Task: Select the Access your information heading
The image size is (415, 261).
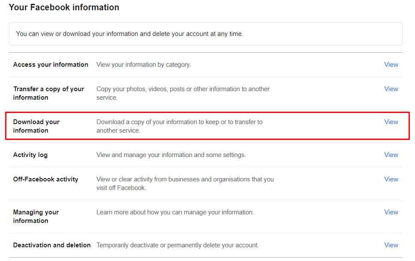Action: point(50,65)
